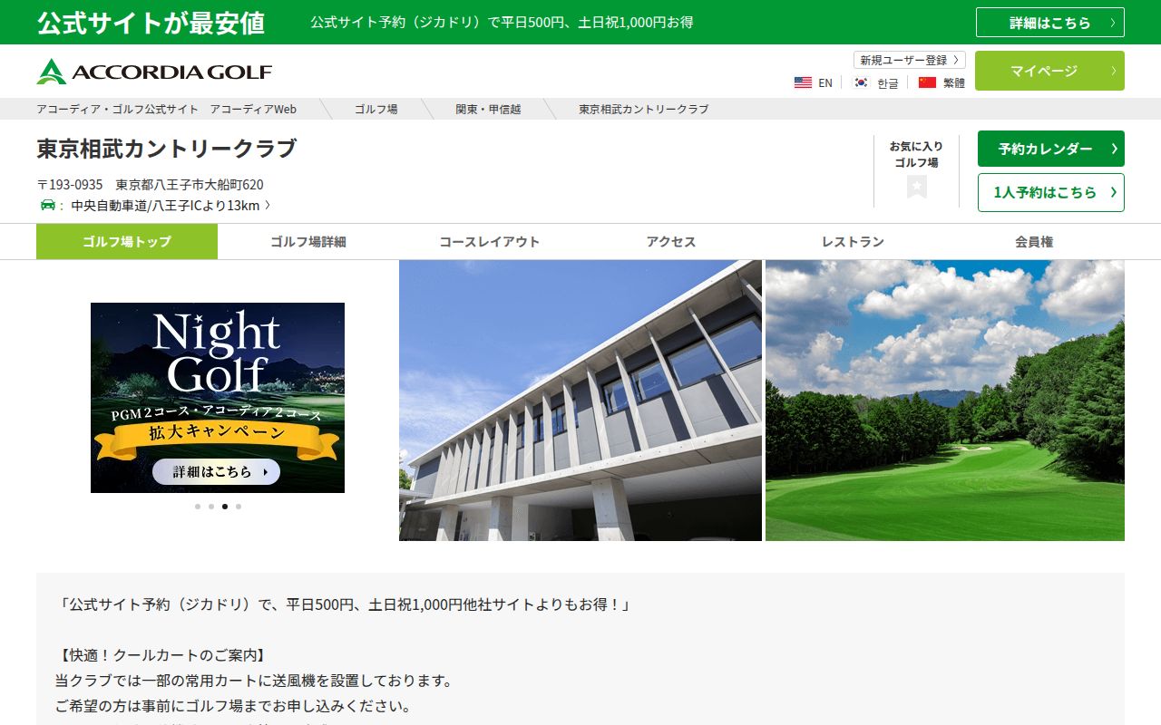
Task: Select レストラン tab
Action: [853, 242]
